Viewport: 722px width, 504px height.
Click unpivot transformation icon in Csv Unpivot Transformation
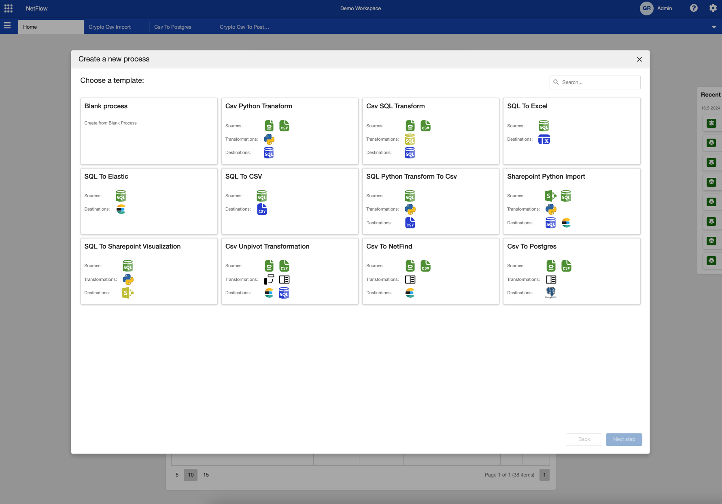[269, 280]
